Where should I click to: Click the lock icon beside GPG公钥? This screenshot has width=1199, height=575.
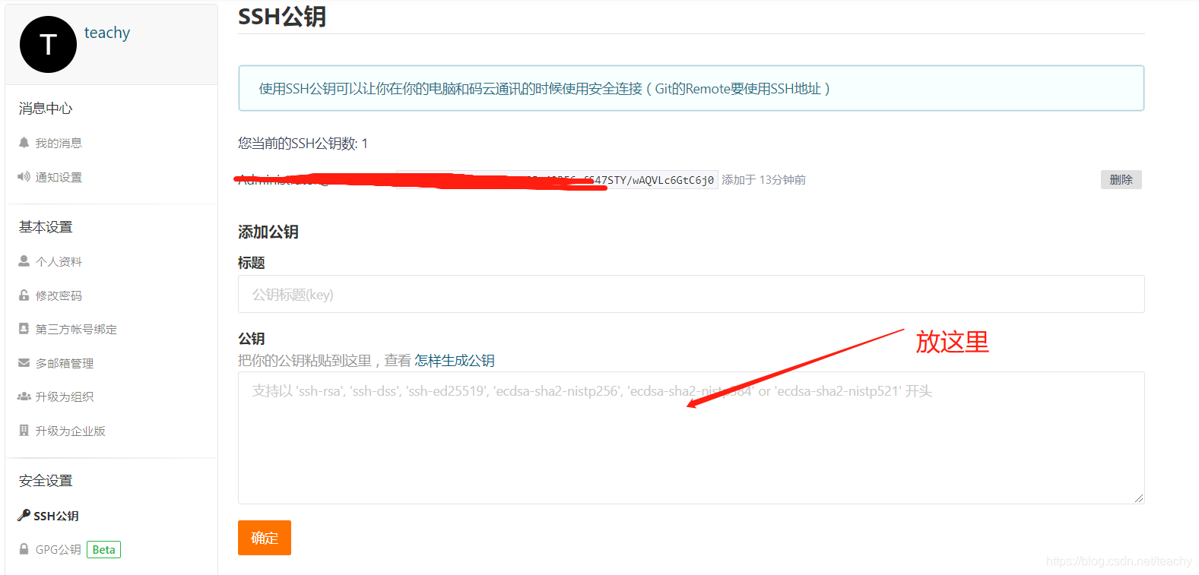[x=24, y=549]
